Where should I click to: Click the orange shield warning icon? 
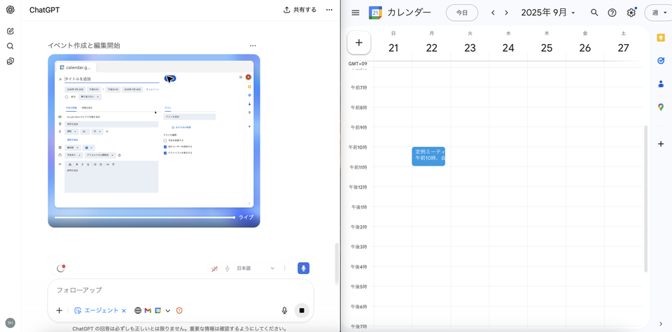click(179, 310)
